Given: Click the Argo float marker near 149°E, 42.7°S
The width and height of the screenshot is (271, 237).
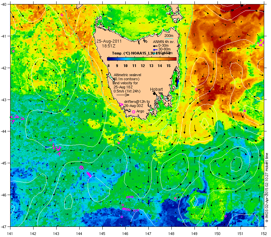Looking at the screenshot, I should pyautogui.click(x=196, y=89).
